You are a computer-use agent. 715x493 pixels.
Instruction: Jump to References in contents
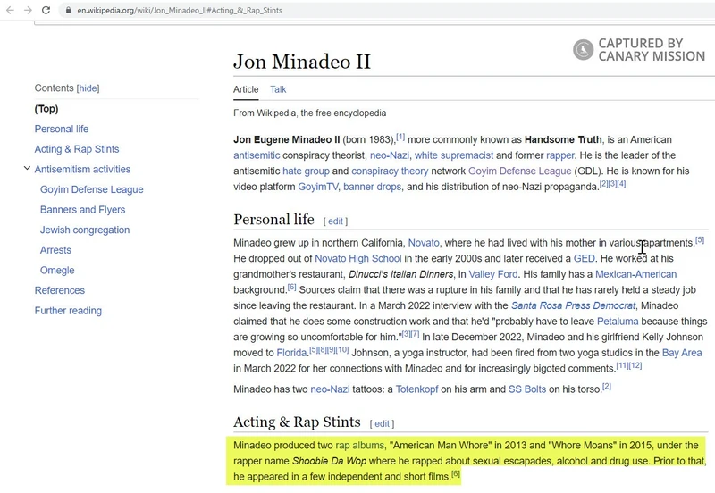tap(59, 290)
